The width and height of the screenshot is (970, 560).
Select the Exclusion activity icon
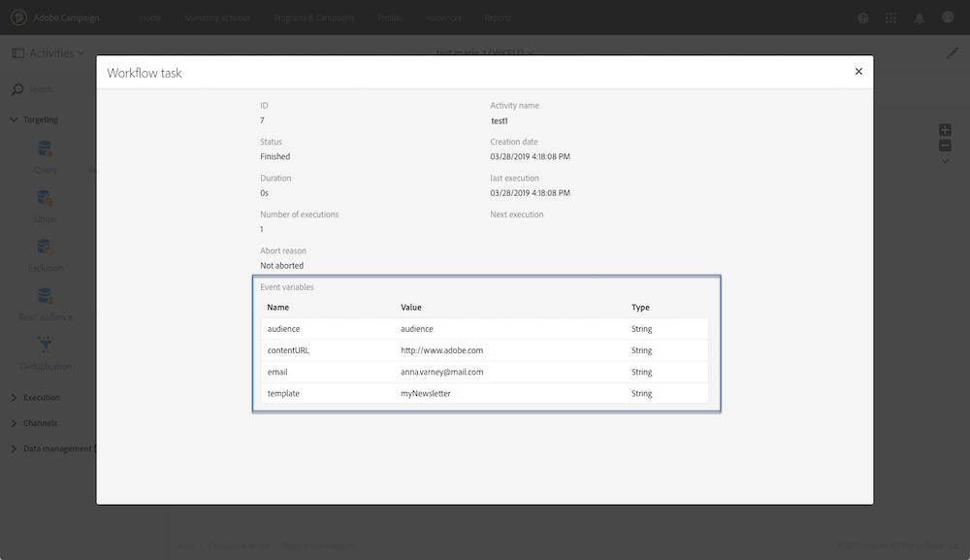tap(46, 247)
